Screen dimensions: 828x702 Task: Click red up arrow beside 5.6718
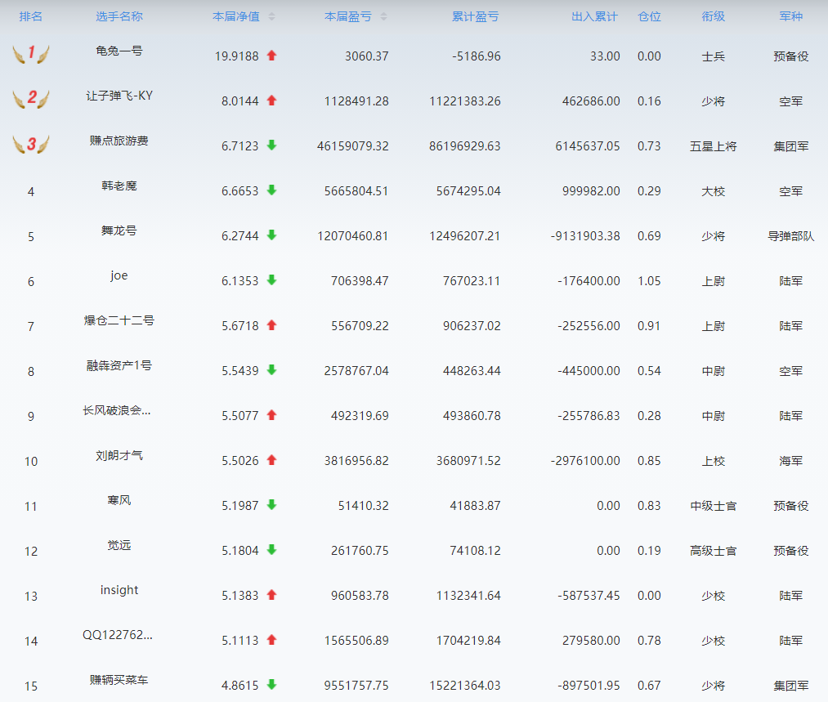[272, 325]
